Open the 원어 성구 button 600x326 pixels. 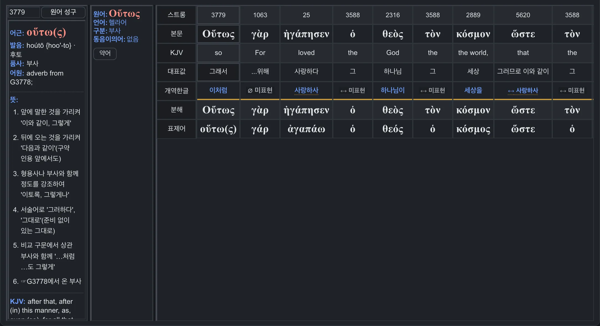(x=63, y=12)
